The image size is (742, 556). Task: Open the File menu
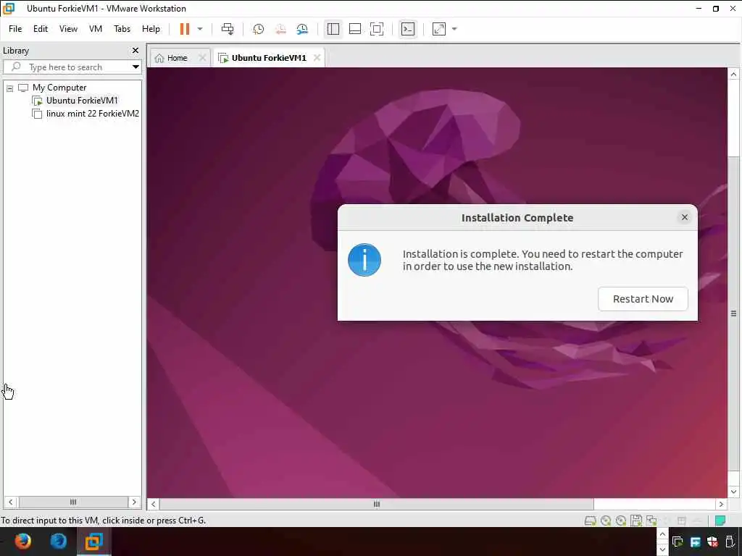click(x=15, y=29)
